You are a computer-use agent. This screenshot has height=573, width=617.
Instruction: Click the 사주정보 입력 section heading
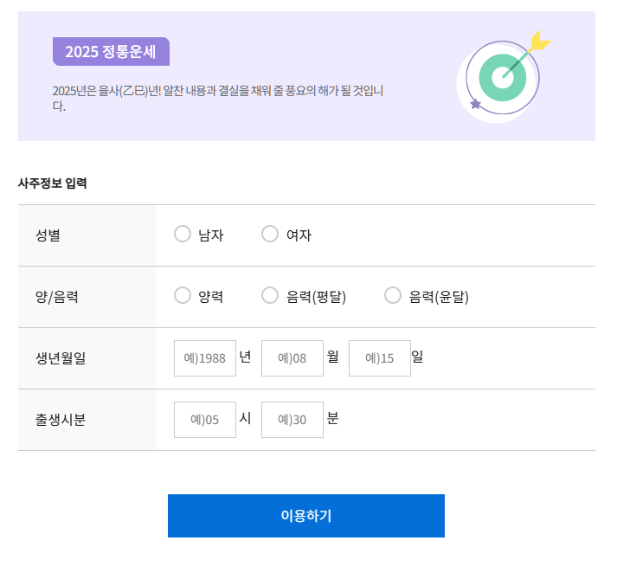click(52, 183)
